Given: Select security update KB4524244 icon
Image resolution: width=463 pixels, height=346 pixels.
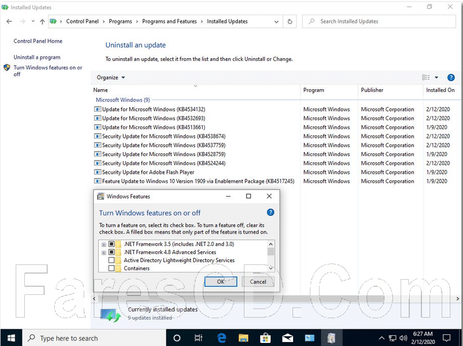Looking at the screenshot, I should click(x=97, y=163).
